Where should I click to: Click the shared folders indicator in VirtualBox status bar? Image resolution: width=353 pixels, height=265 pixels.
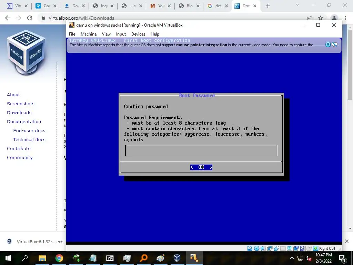point(283,248)
